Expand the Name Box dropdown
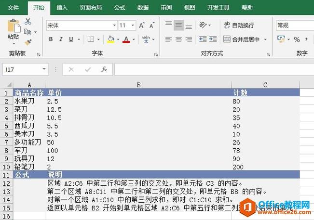Screen dimensions: 314x220 tap(44, 69)
